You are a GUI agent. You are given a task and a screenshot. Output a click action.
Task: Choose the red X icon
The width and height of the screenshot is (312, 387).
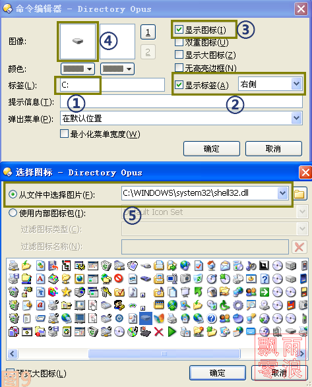[x=158, y=332]
